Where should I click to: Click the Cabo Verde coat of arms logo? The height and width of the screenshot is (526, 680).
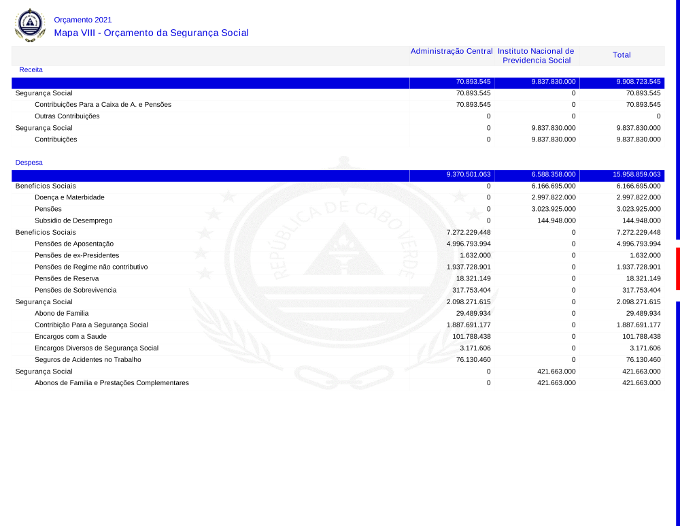(x=30, y=25)
